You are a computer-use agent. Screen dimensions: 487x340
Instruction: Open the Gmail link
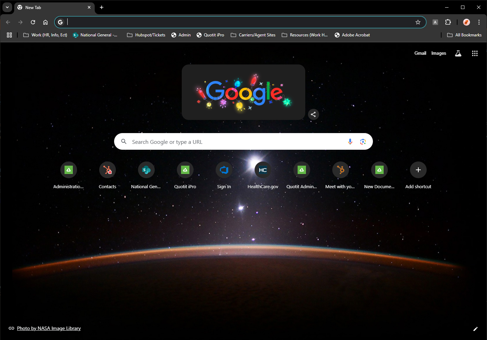(420, 53)
